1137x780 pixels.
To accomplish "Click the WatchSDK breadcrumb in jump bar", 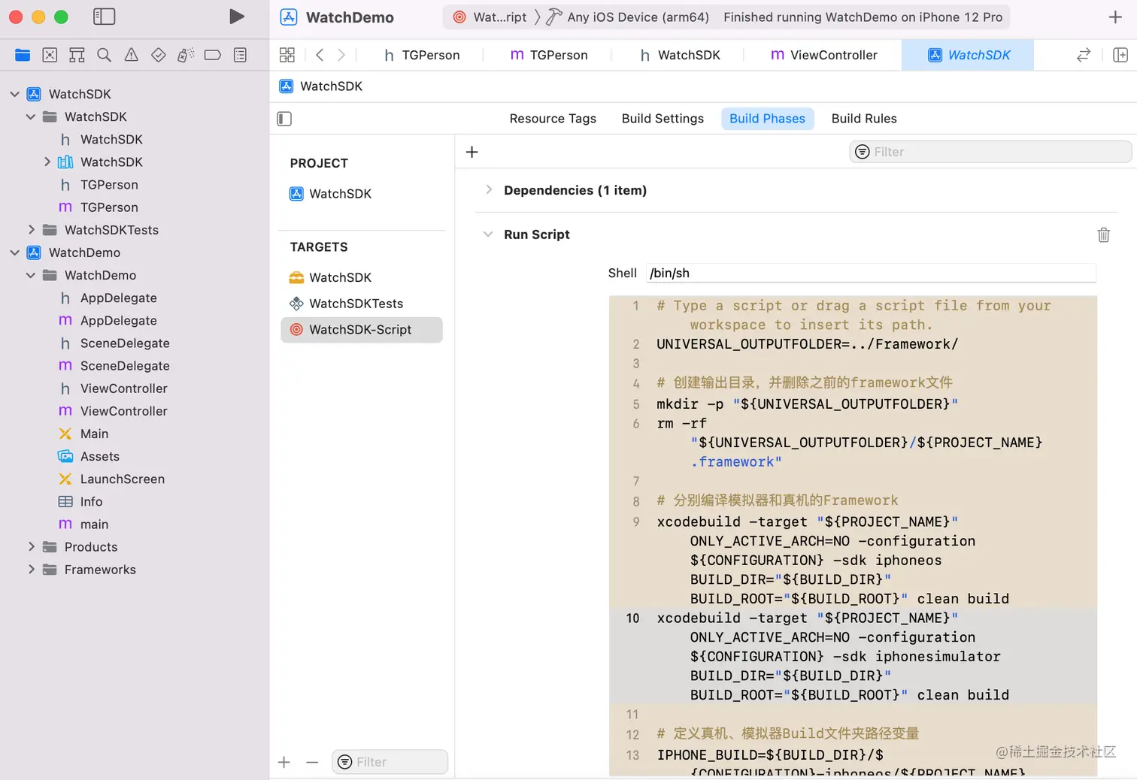I will (321, 86).
